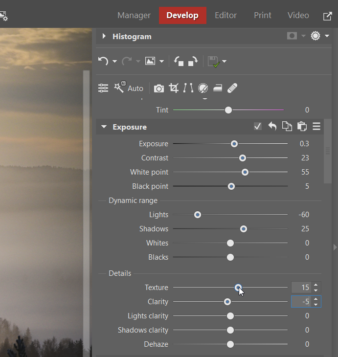The width and height of the screenshot is (338, 357).
Task: Expand the Histogram panel
Action: point(104,36)
